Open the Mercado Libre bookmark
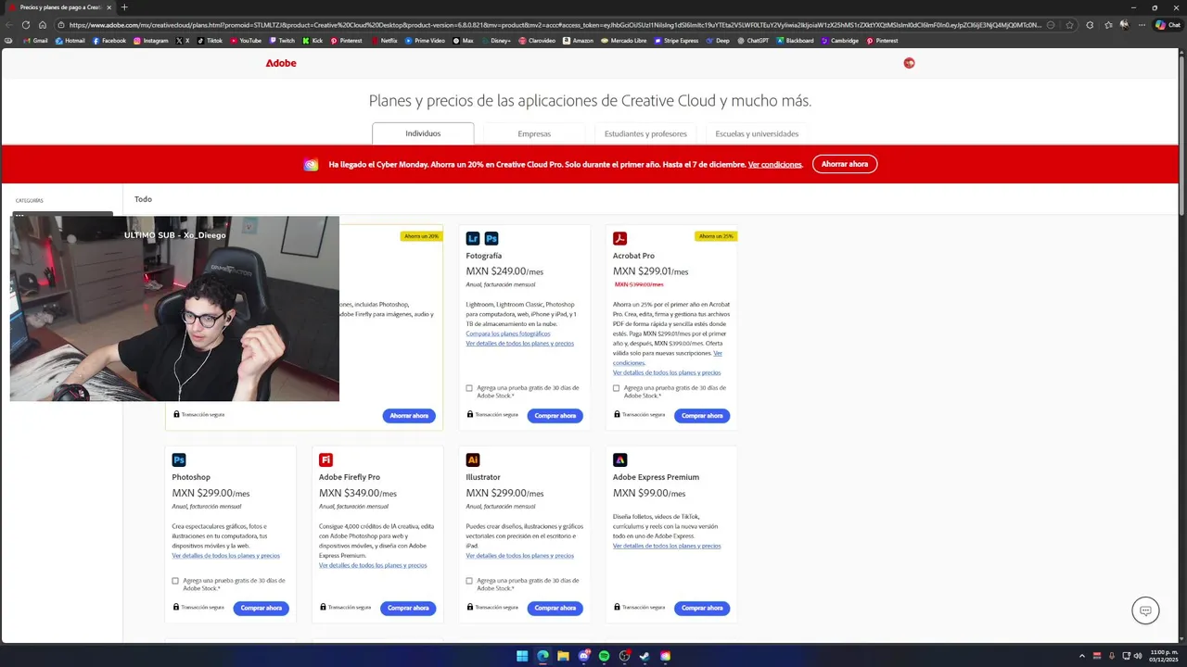The height and width of the screenshot is (667, 1187). pos(624,41)
